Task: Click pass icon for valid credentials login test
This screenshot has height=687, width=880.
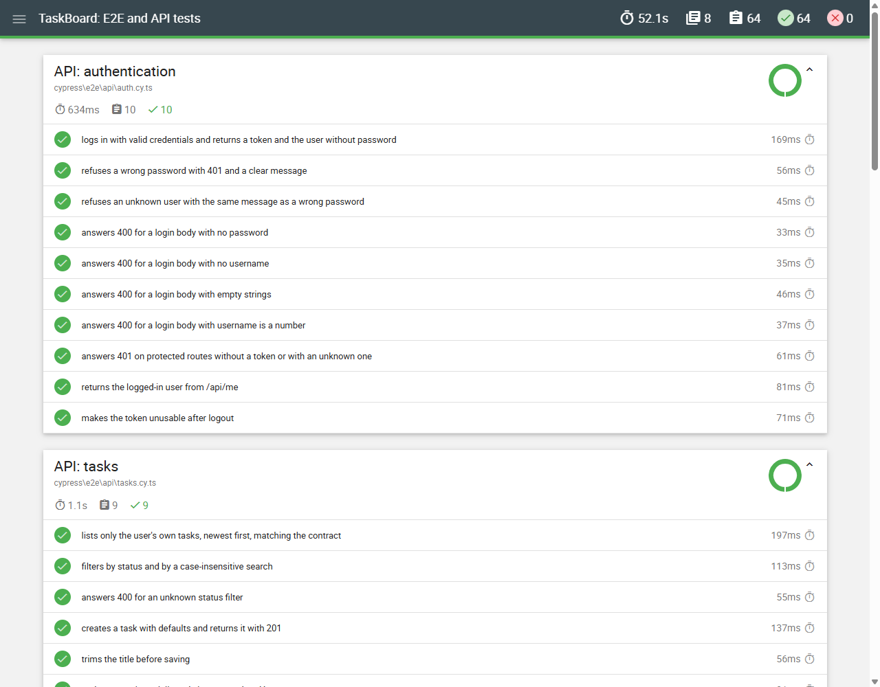Action: pos(63,139)
